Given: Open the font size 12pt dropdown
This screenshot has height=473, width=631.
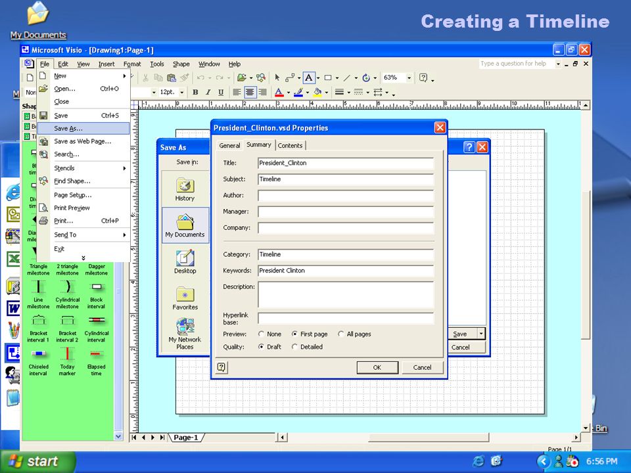Looking at the screenshot, I should 181,92.
